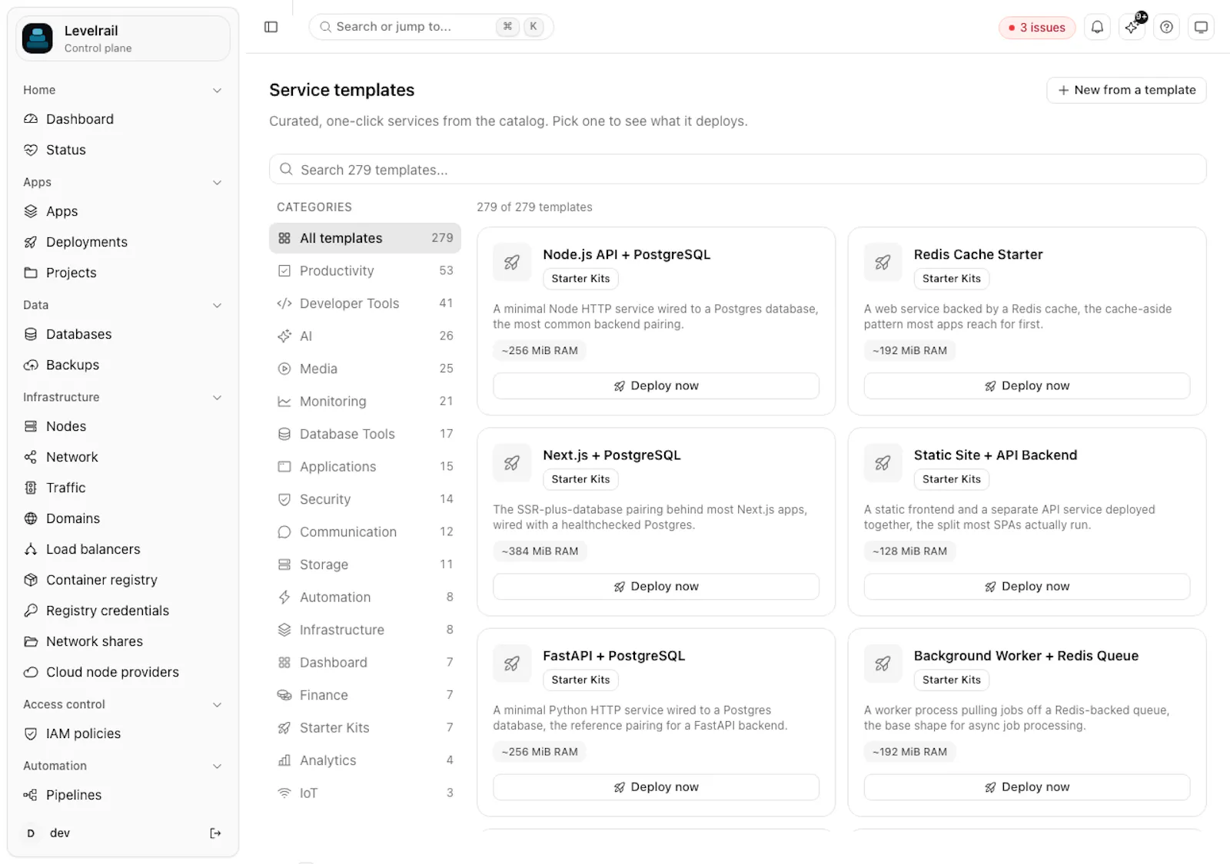Open Load balancers in the sidebar

123,549
